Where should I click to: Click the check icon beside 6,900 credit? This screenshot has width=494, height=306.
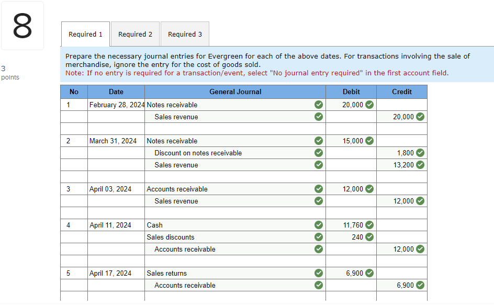[420, 285]
